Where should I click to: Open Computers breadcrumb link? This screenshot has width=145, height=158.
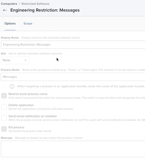tap(9, 4)
